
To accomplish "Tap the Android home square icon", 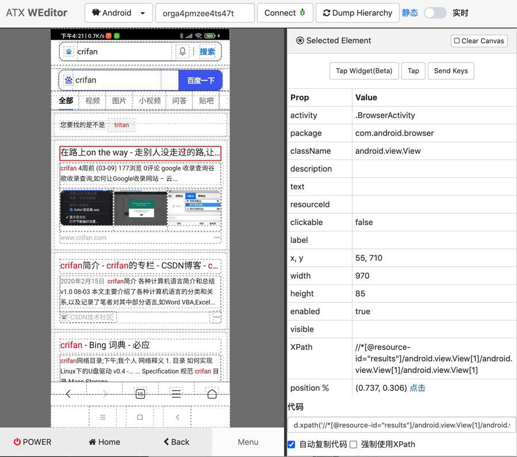I will [140, 417].
